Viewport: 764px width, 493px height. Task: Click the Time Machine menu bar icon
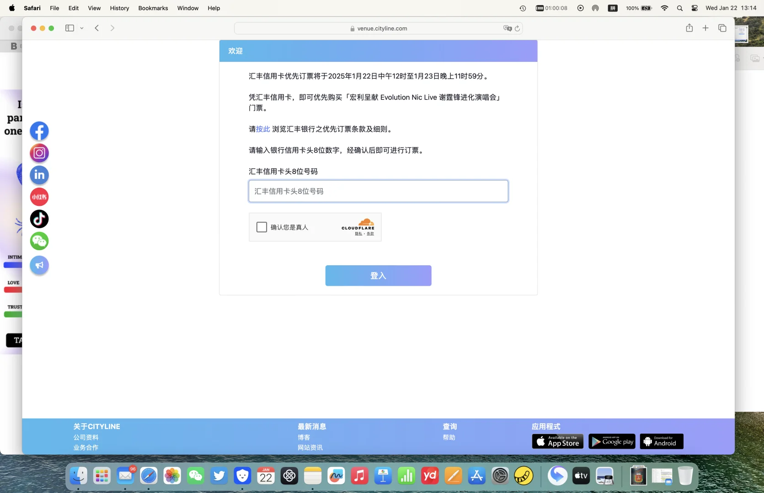[x=523, y=8]
